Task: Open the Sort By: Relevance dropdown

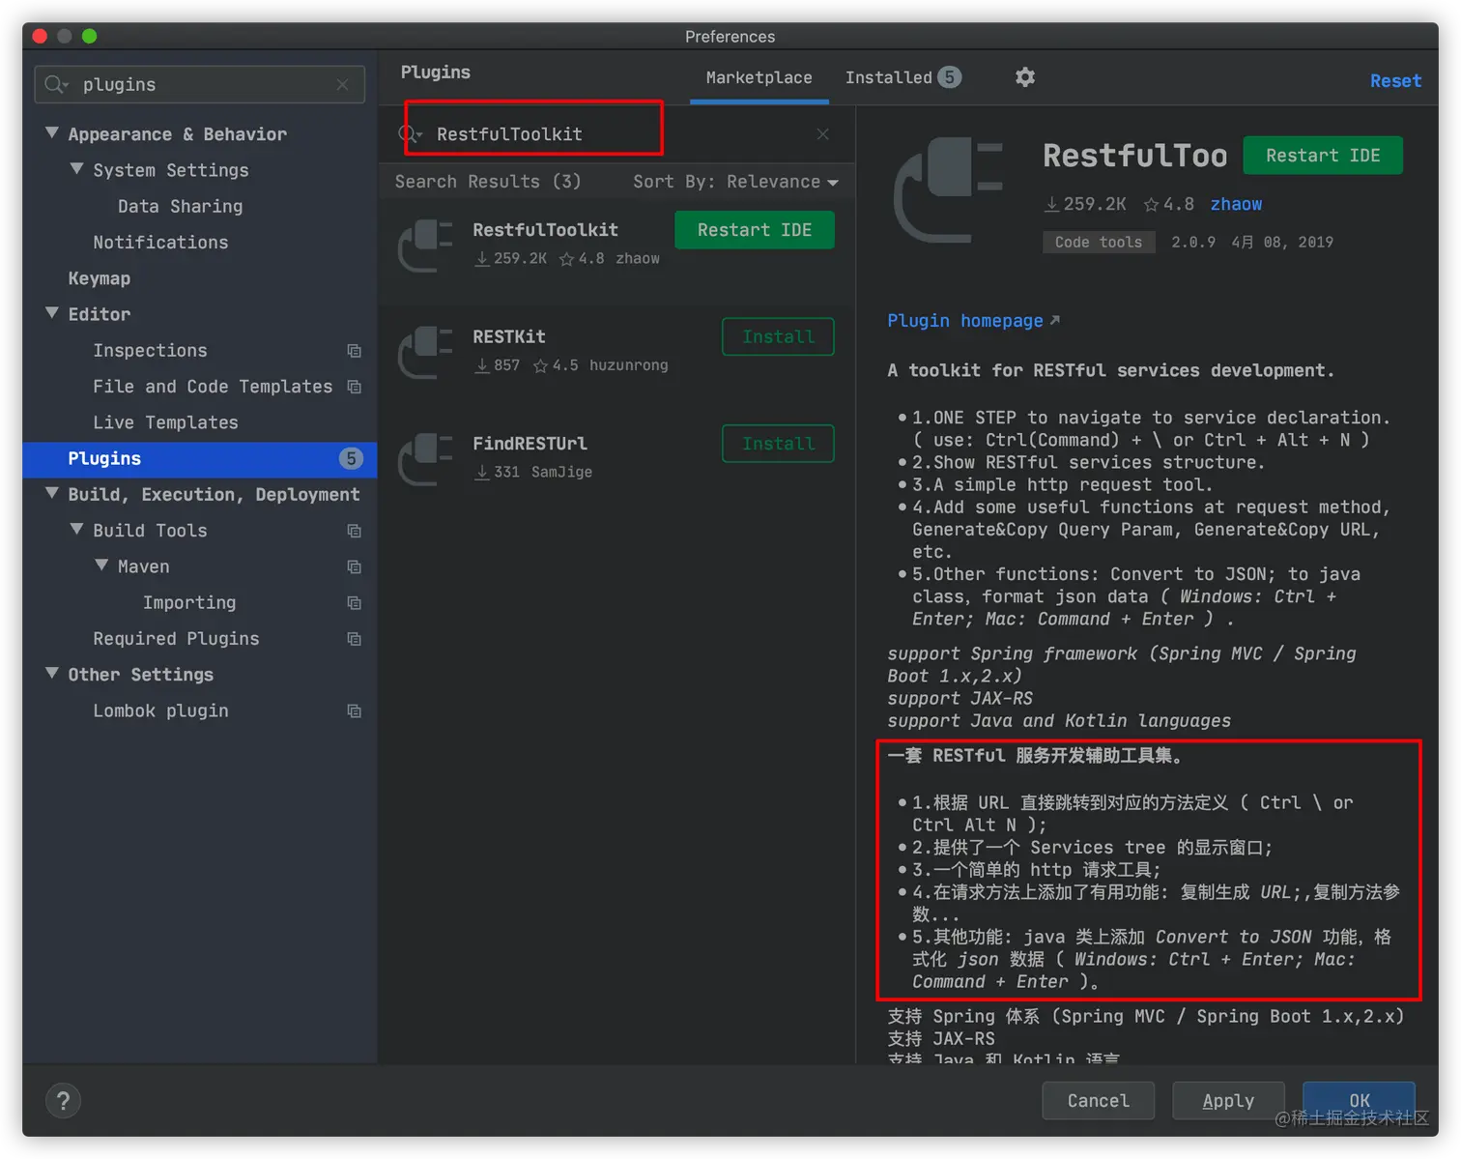Action: pyautogui.click(x=735, y=182)
